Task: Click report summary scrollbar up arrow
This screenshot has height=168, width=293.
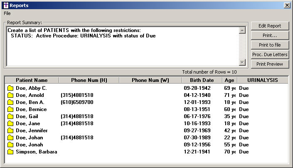Action: click(242, 30)
